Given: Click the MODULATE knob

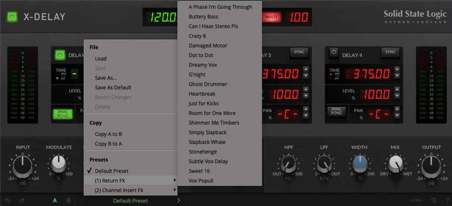Looking at the screenshot, I should pyautogui.click(x=59, y=164).
